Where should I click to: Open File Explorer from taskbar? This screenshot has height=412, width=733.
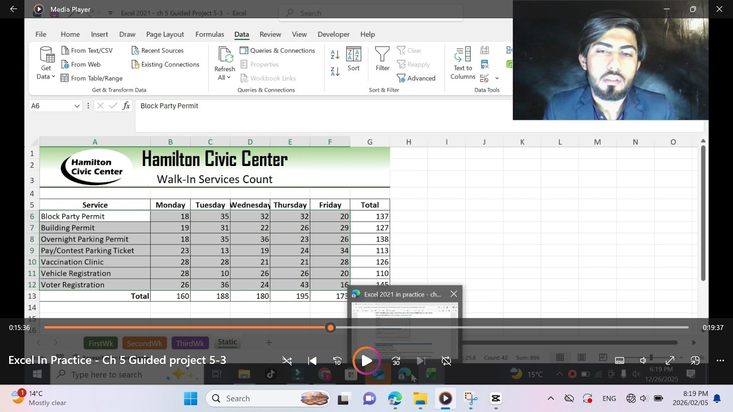click(420, 398)
